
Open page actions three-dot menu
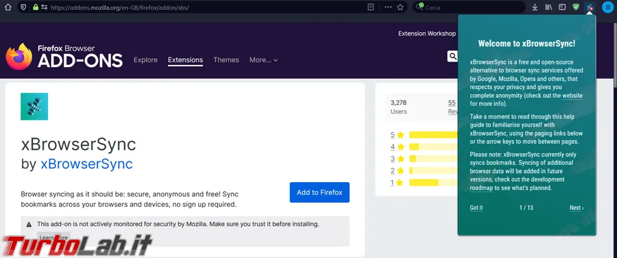[388, 7]
